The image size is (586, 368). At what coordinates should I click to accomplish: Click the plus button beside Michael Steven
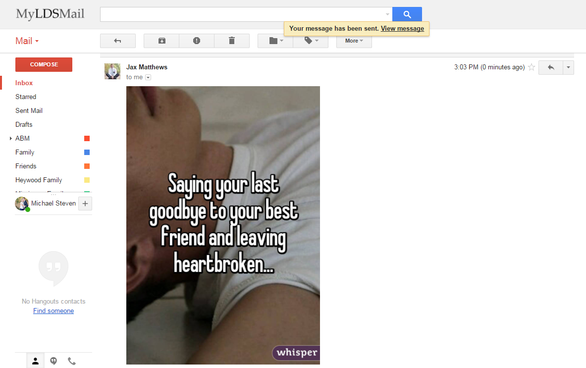85,204
